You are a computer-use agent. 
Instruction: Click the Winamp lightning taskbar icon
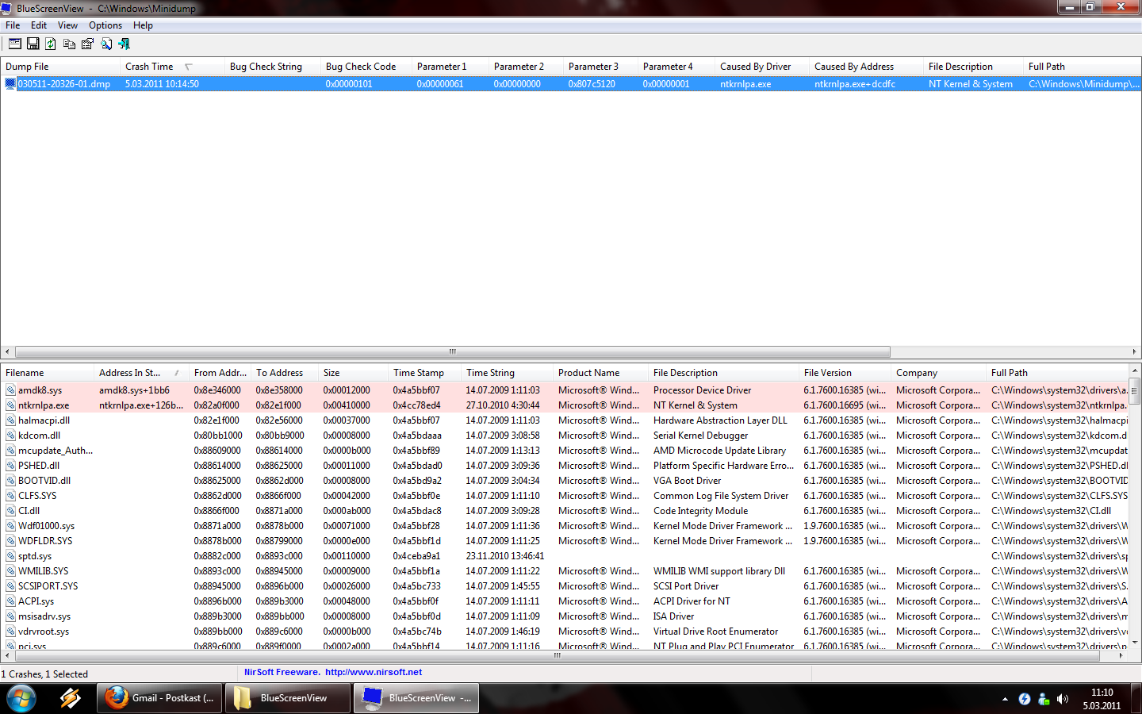click(70, 698)
